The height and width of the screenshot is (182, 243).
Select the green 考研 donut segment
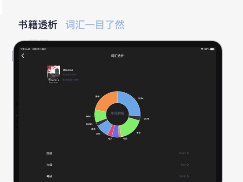click(x=130, y=127)
